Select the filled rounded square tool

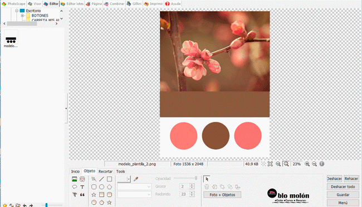pos(109,195)
